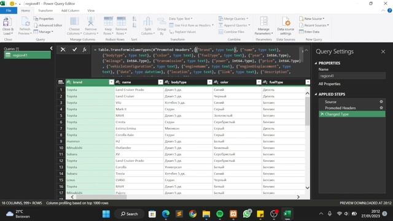Open the File tab
393x221 pixels.
tap(9, 10)
